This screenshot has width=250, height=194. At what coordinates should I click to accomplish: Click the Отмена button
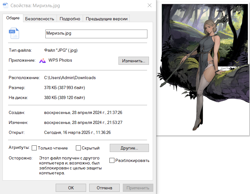coord(104,188)
